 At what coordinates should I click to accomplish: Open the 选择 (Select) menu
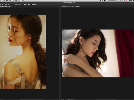point(7,1)
